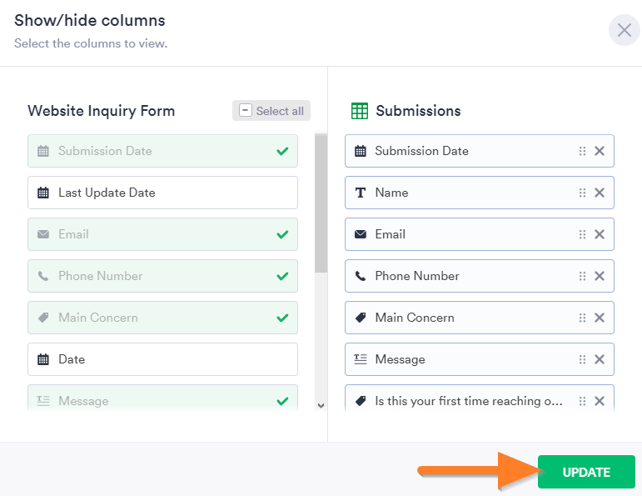Uncheck the Email field checkmark
Screen dimensions: 642x496
pos(162,234)
